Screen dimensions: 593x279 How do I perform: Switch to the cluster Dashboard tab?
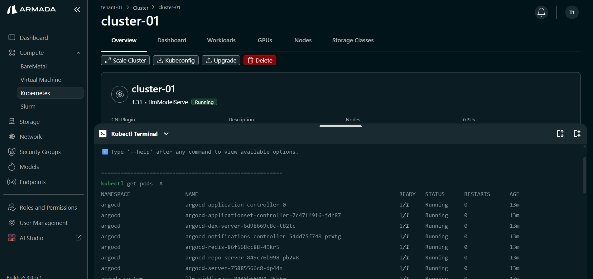(172, 40)
